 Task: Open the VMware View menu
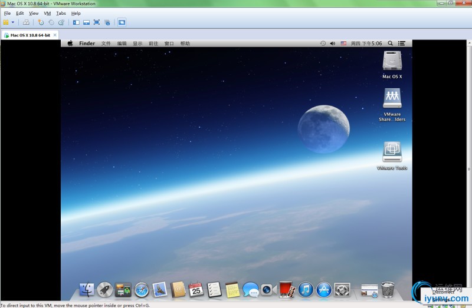tap(34, 13)
